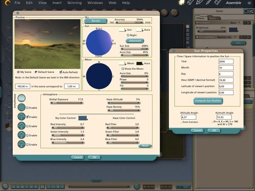
Task: Toggle the loop playback icon
Action: pyautogui.click(x=42, y=187)
